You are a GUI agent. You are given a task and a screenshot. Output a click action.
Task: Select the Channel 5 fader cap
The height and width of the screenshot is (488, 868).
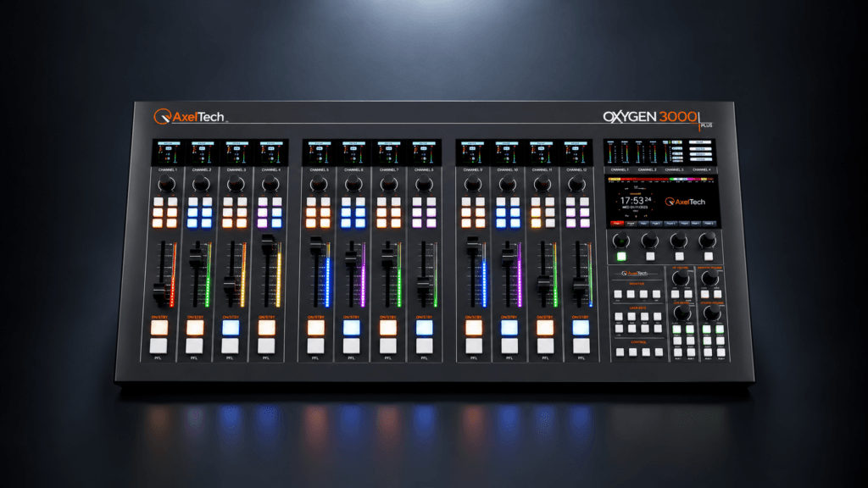(316, 245)
